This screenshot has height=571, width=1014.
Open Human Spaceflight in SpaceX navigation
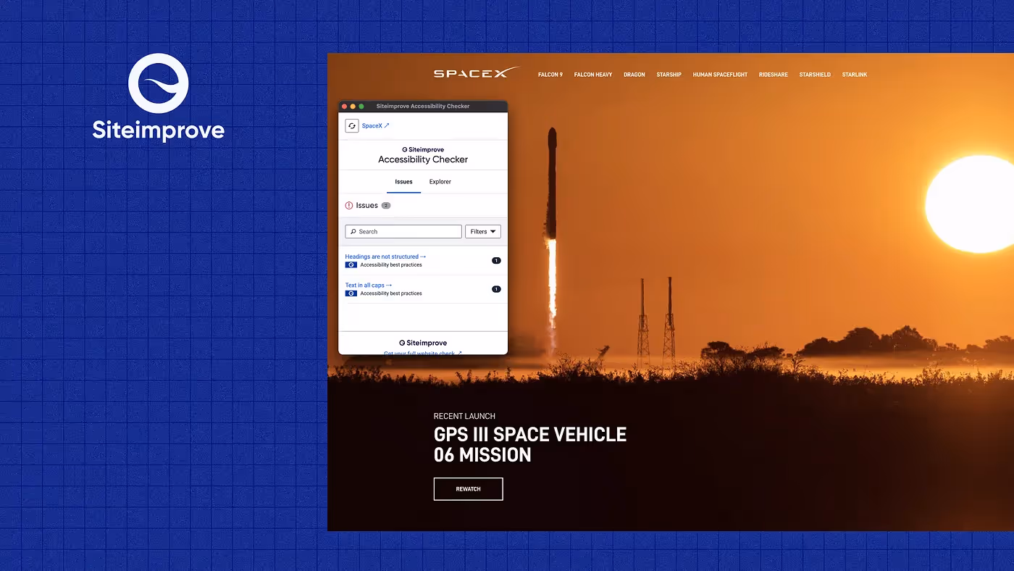(x=720, y=75)
